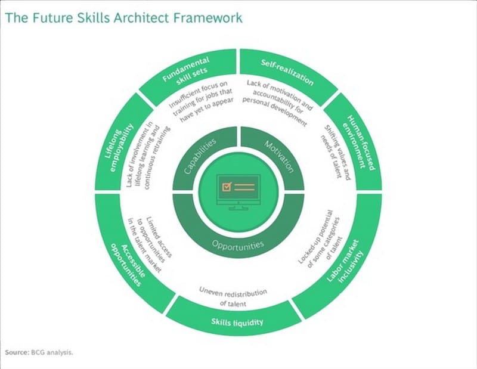Click the Fundamental skill sets segment
This screenshot has width=477, height=369.
pos(187,75)
